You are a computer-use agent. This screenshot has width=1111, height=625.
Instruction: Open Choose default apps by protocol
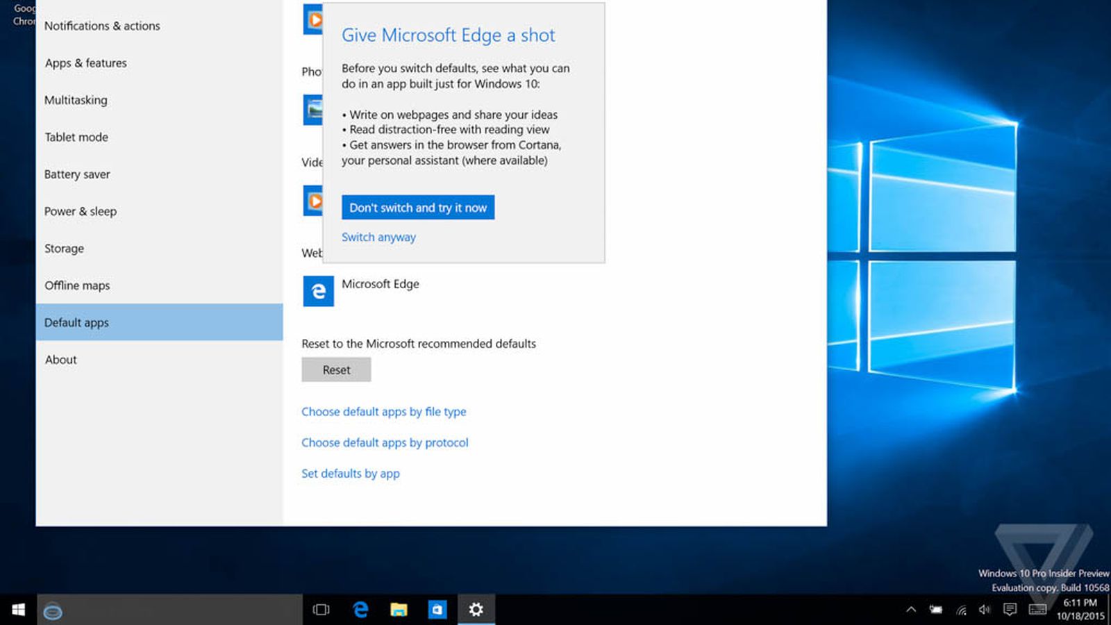385,442
